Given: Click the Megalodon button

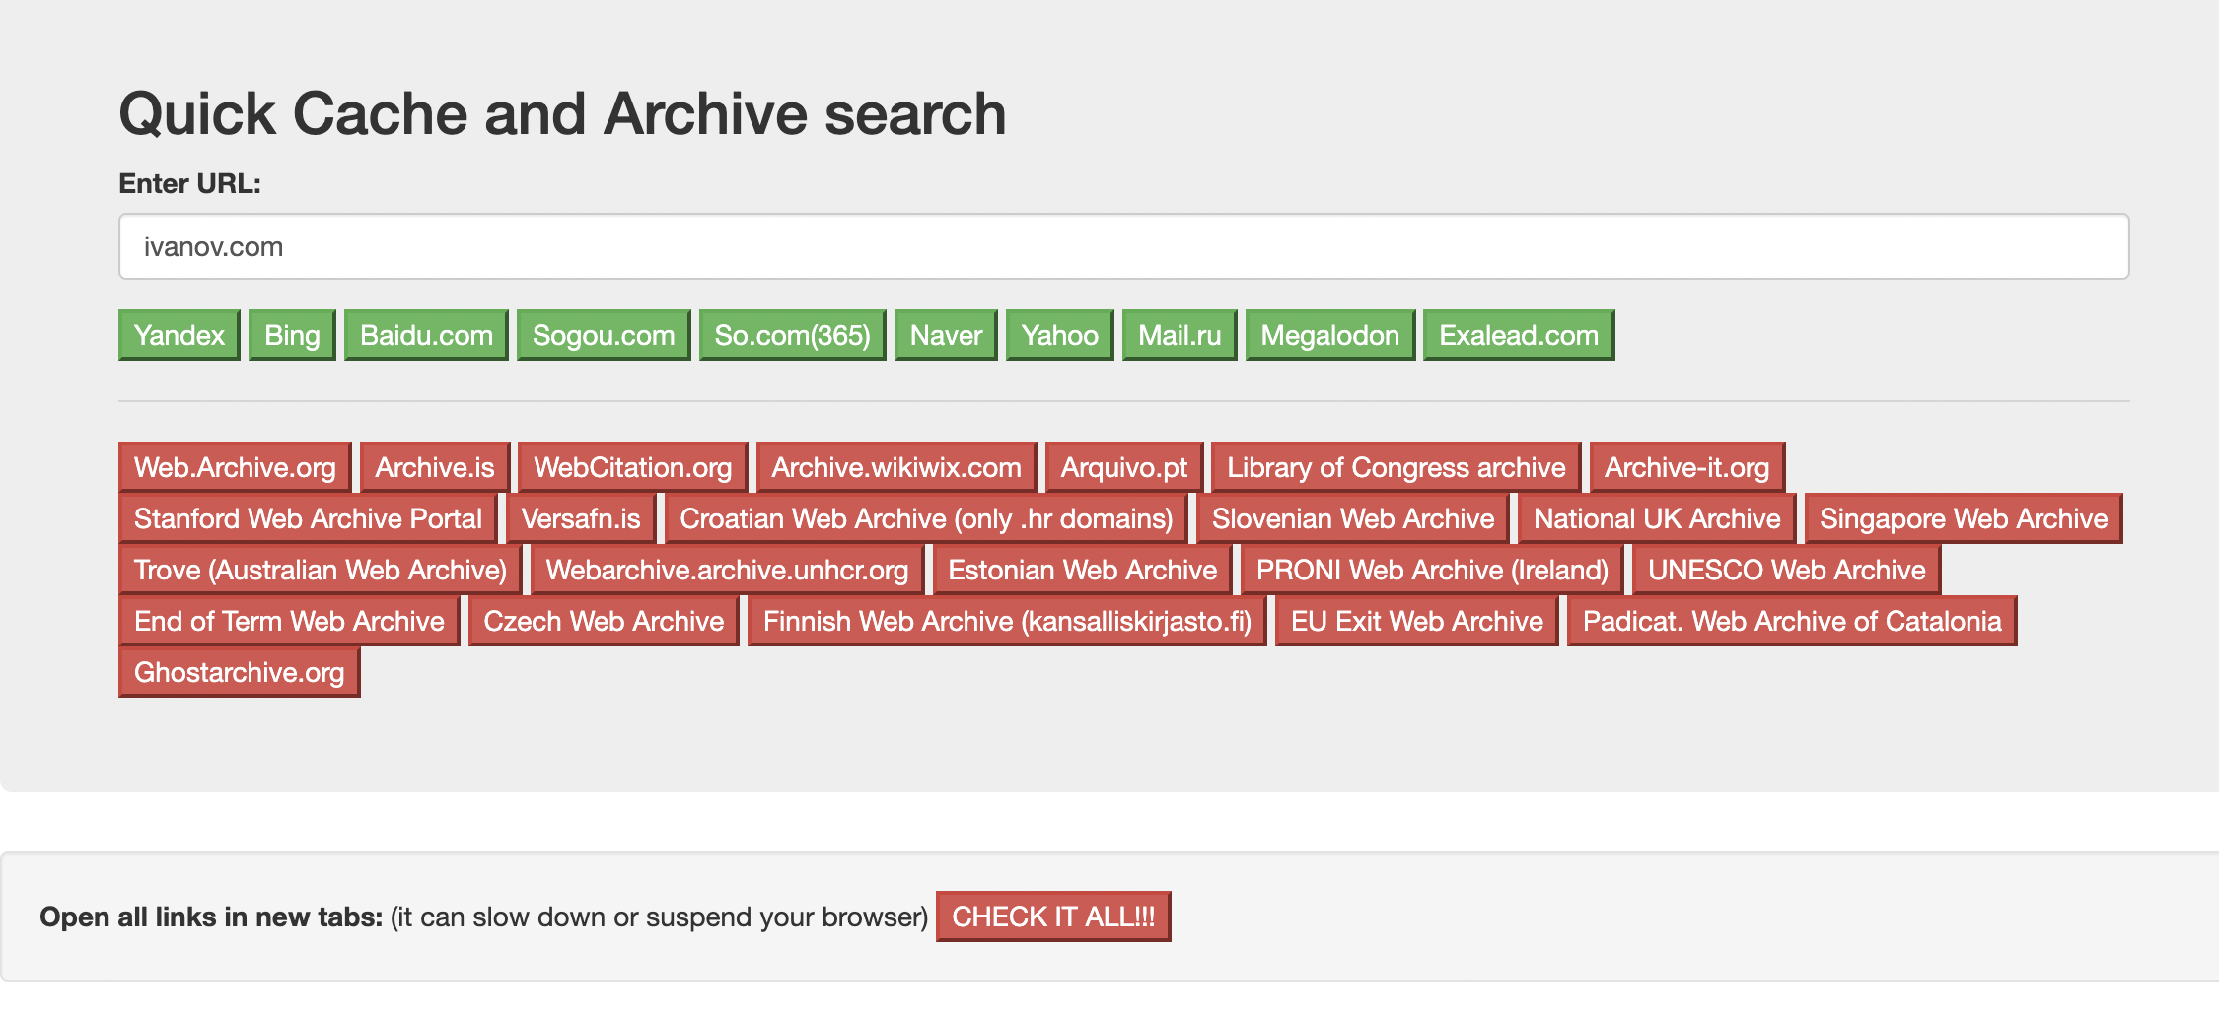Looking at the screenshot, I should click(1329, 335).
